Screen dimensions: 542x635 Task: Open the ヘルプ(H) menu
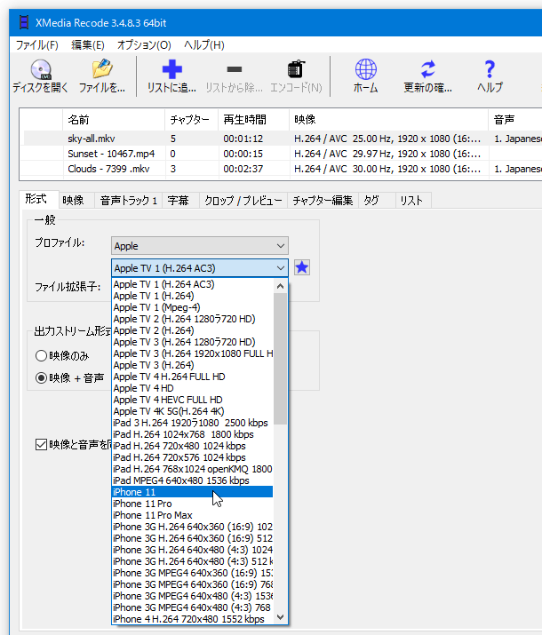204,45
